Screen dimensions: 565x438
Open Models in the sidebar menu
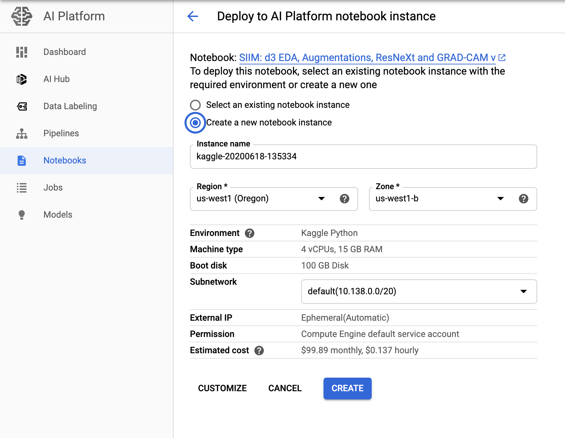tap(58, 215)
